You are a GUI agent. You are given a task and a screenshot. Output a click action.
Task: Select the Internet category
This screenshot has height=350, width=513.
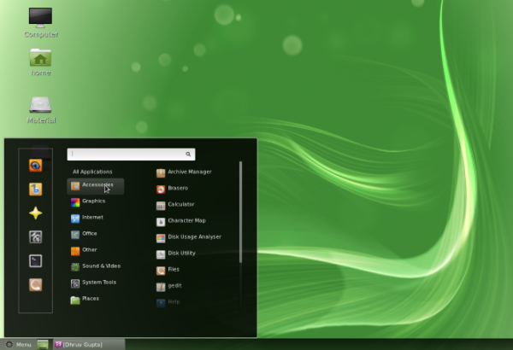click(92, 218)
